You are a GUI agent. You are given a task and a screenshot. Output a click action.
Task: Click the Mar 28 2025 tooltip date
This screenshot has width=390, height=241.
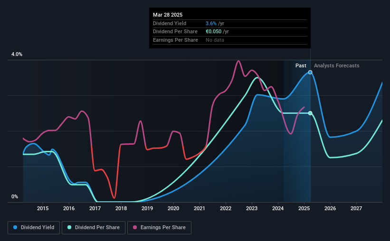click(x=168, y=15)
